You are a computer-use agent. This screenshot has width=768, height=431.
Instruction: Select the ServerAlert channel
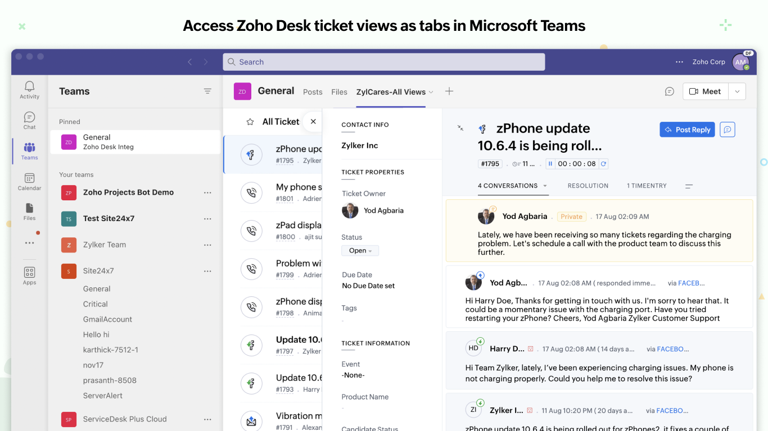tap(103, 396)
